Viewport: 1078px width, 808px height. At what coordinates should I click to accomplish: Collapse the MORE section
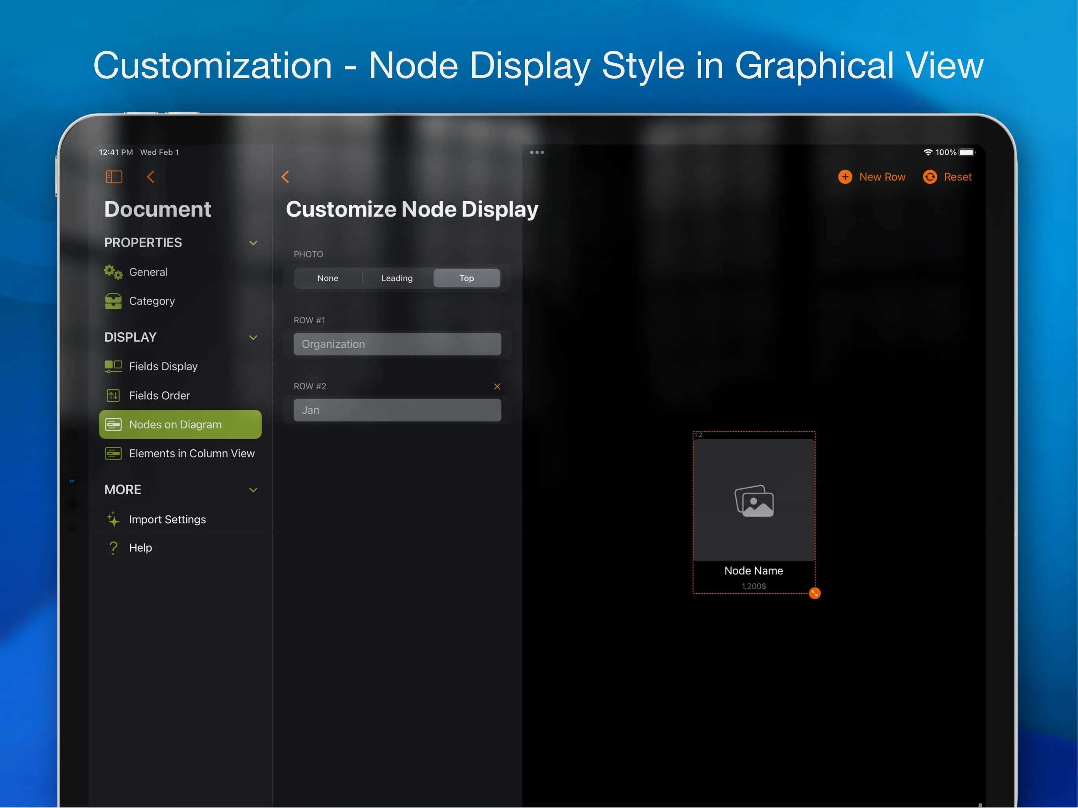[x=253, y=490]
